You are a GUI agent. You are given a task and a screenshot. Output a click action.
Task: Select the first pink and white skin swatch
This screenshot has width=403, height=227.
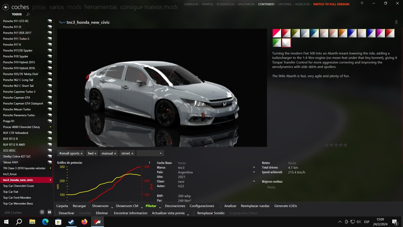(x=277, y=33)
